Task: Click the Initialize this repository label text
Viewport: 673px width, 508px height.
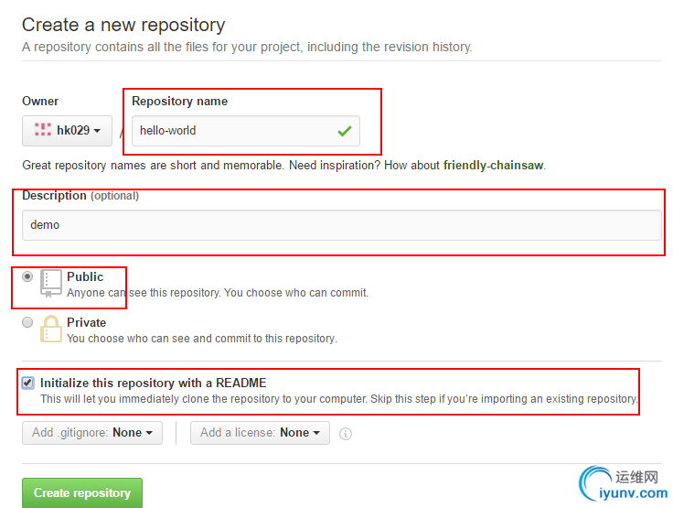Action: pyautogui.click(x=153, y=383)
